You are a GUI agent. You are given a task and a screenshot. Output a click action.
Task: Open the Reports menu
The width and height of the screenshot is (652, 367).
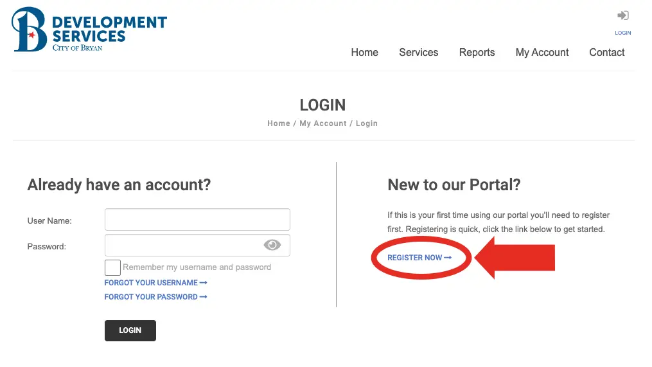(477, 53)
